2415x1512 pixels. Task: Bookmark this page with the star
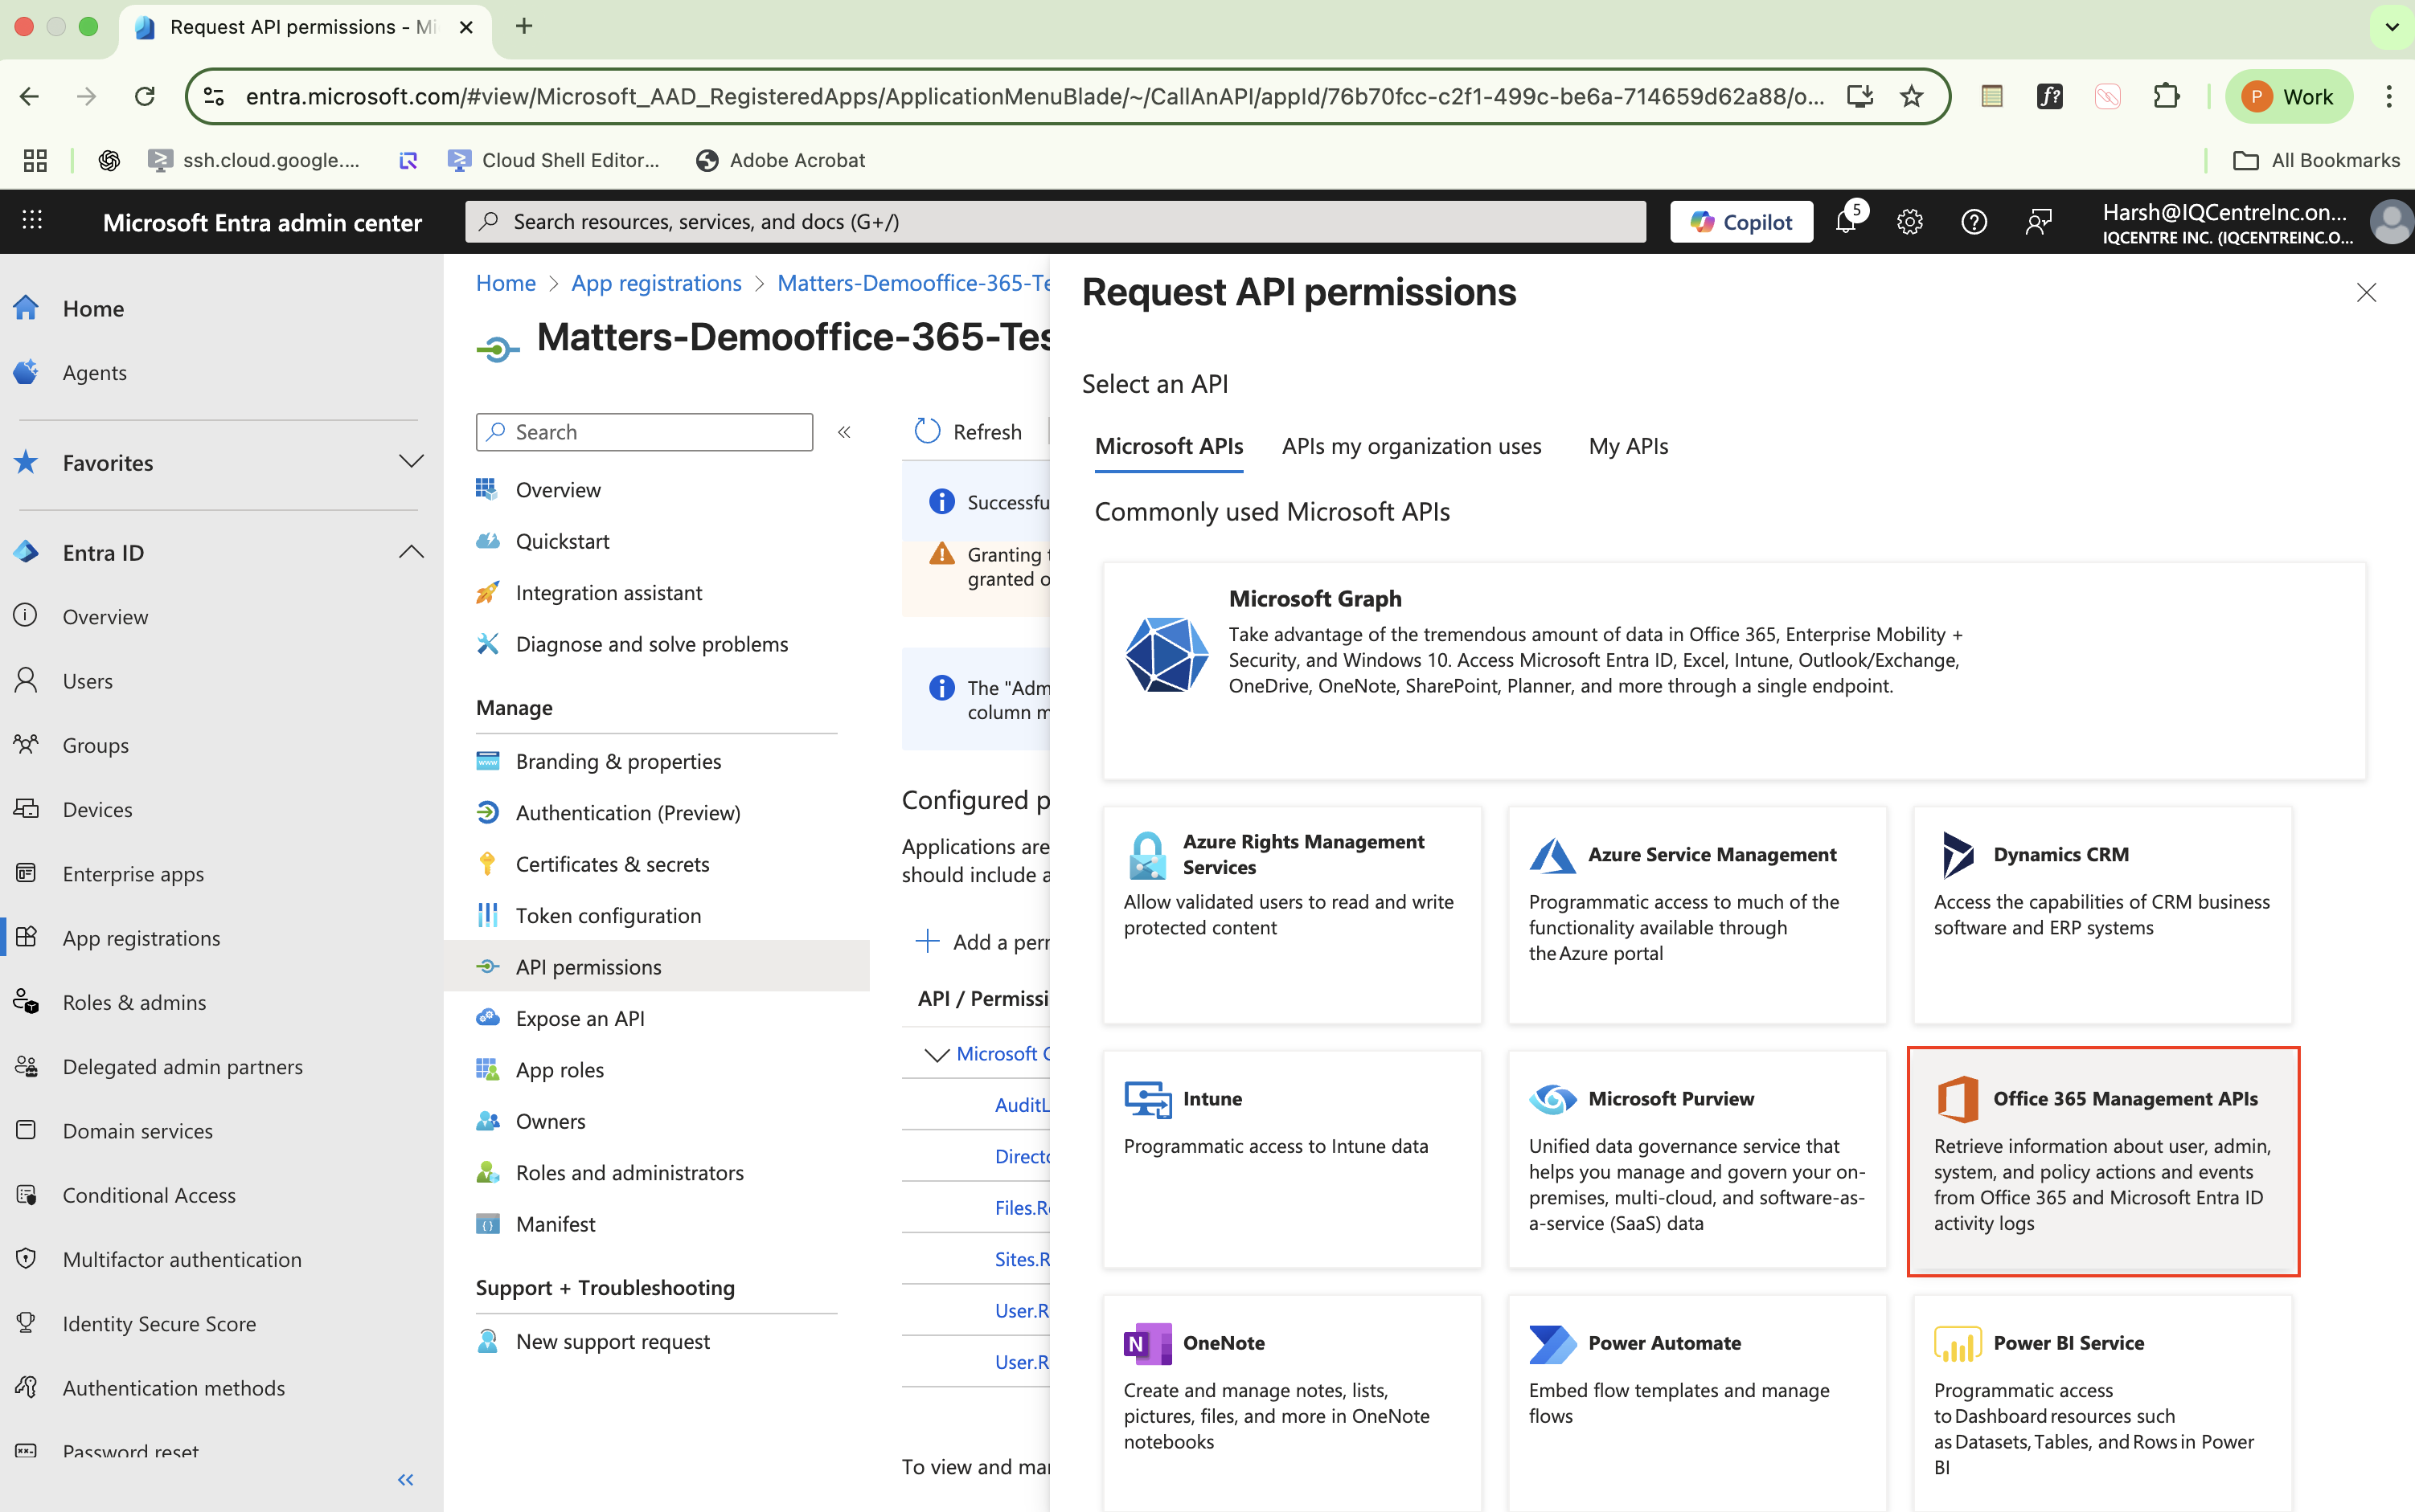(x=1912, y=96)
